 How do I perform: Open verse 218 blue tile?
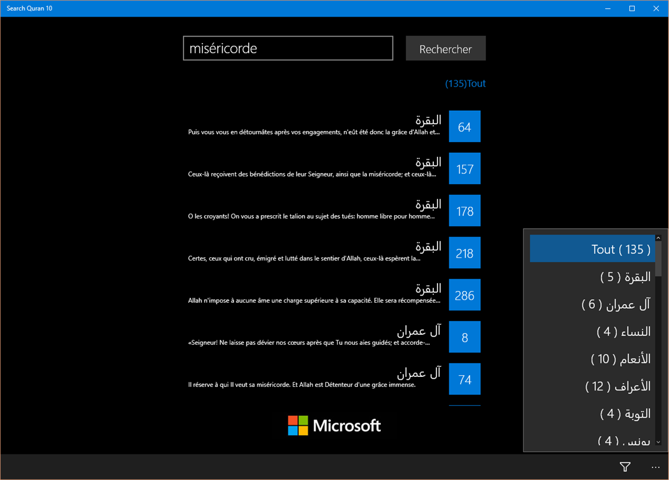point(465,253)
